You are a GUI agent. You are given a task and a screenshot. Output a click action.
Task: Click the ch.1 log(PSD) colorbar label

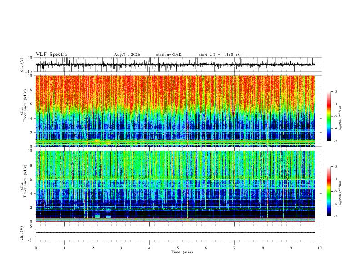[x=340, y=119]
